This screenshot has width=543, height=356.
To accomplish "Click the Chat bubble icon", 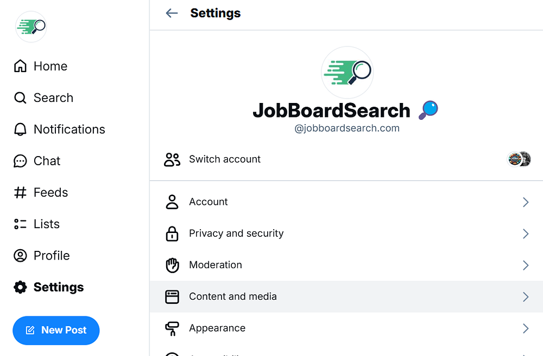I will point(20,161).
